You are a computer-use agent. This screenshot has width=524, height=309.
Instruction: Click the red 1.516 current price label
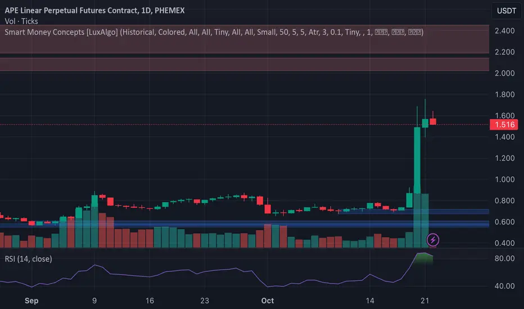tap(504, 125)
